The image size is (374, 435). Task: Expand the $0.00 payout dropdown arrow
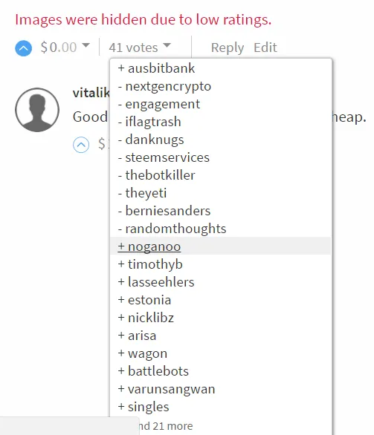(x=86, y=45)
